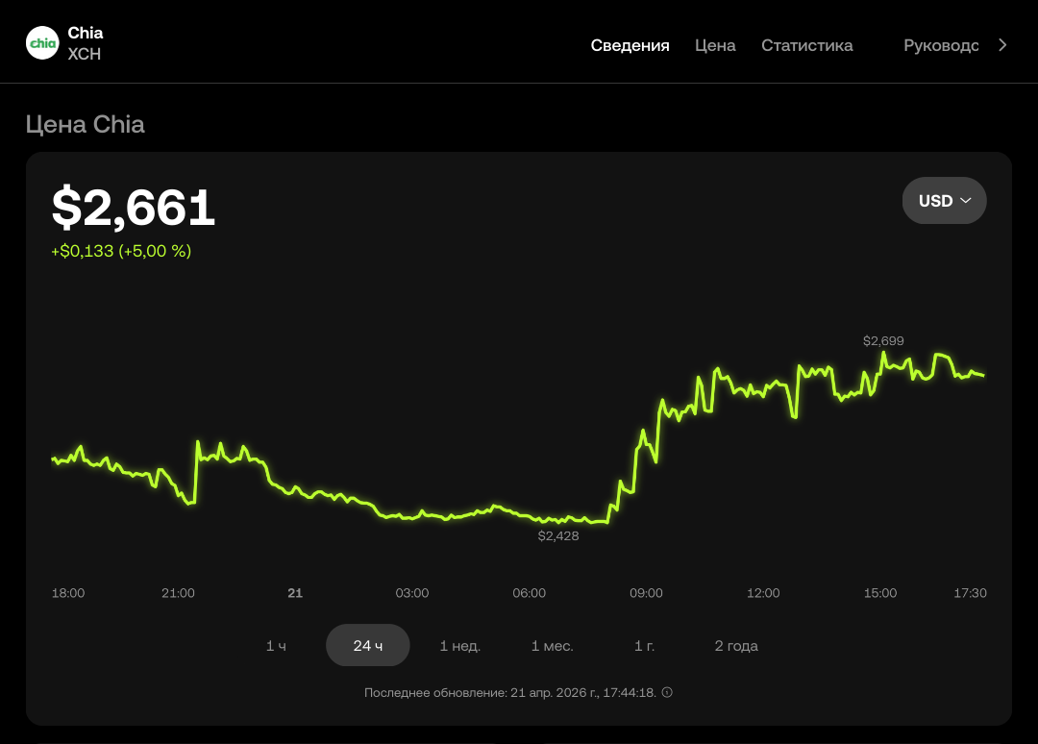Screen dimensions: 1038x744
Task: Click the $2,428 low marker on the chart
Action: pyautogui.click(x=558, y=536)
